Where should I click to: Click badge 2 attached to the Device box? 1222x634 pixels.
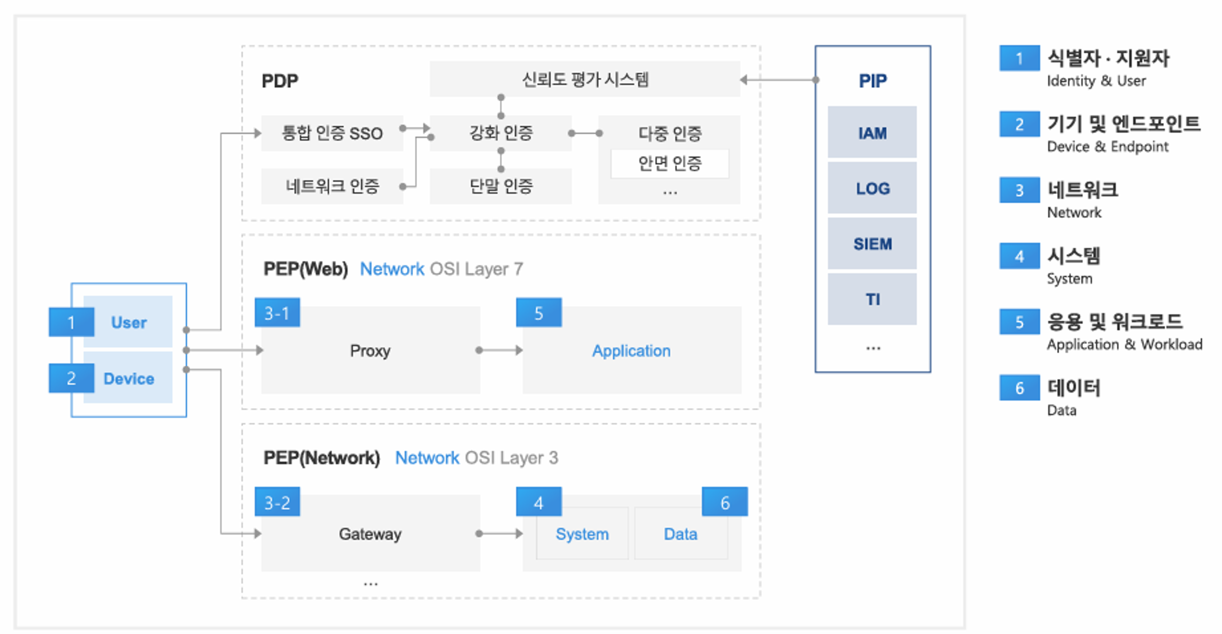[71, 378]
